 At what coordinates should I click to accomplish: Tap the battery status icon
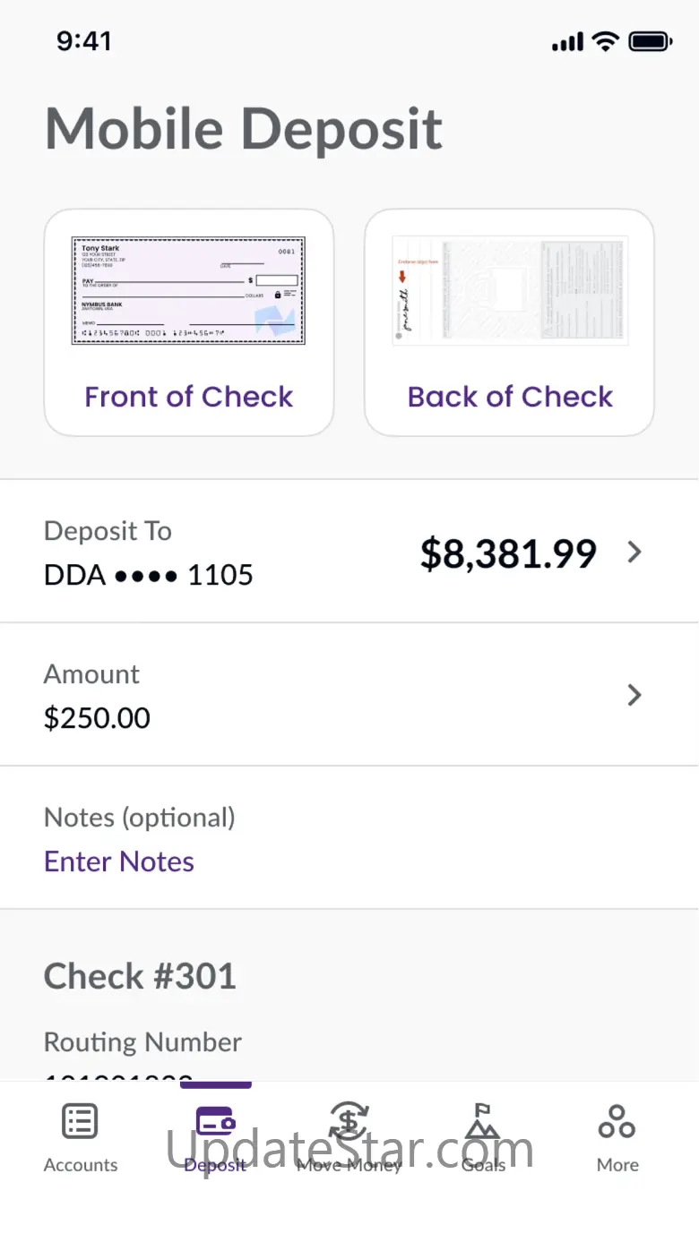pos(651,41)
